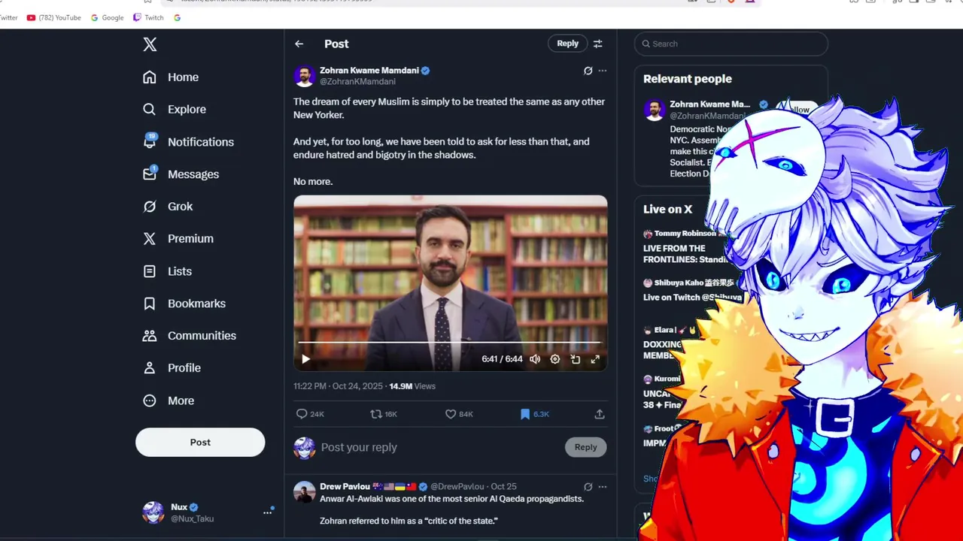This screenshot has width=963, height=541.
Task: Open Profile icon in sidebar
Action: coord(150,368)
